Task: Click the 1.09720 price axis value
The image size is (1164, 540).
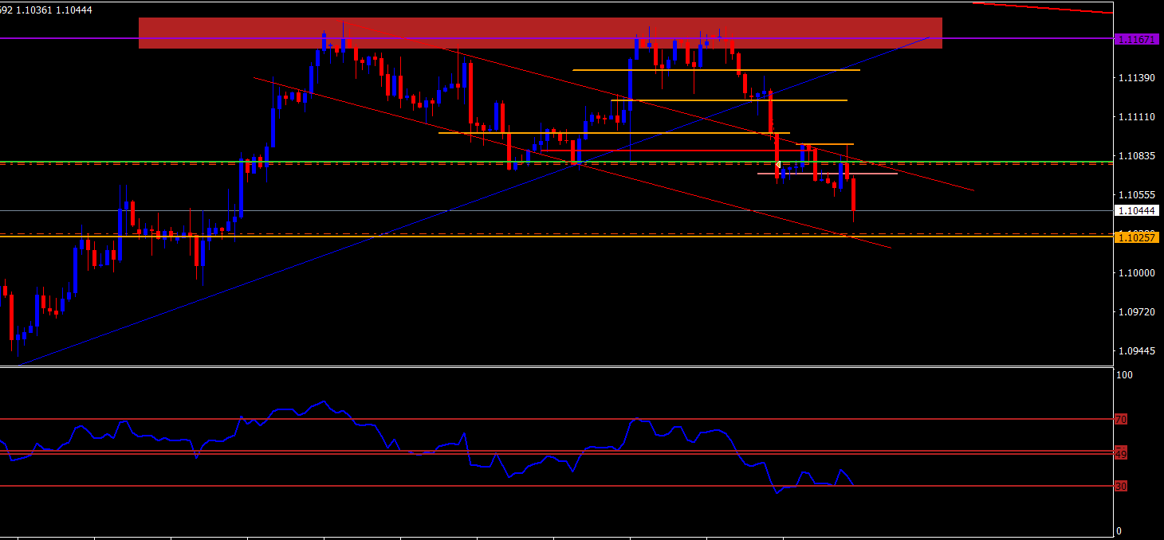Action: click(1137, 311)
